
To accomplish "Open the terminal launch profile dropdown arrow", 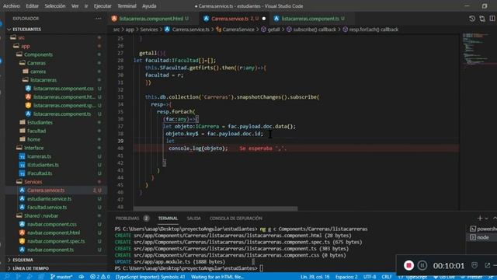I will pos(486,218).
